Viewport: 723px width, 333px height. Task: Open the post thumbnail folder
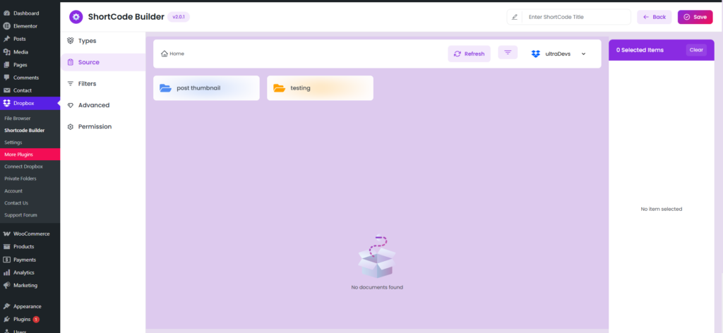click(206, 88)
